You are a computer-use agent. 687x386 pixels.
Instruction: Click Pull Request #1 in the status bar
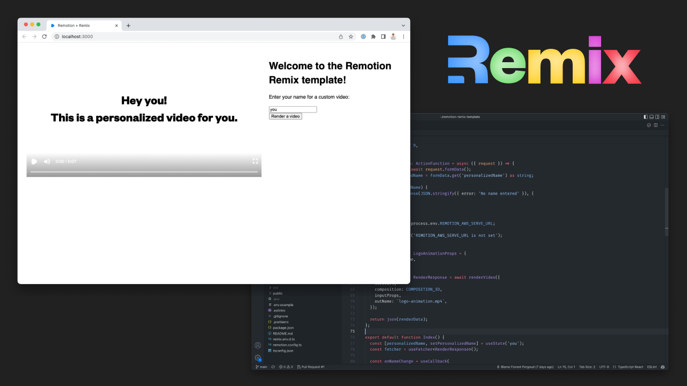(311, 367)
